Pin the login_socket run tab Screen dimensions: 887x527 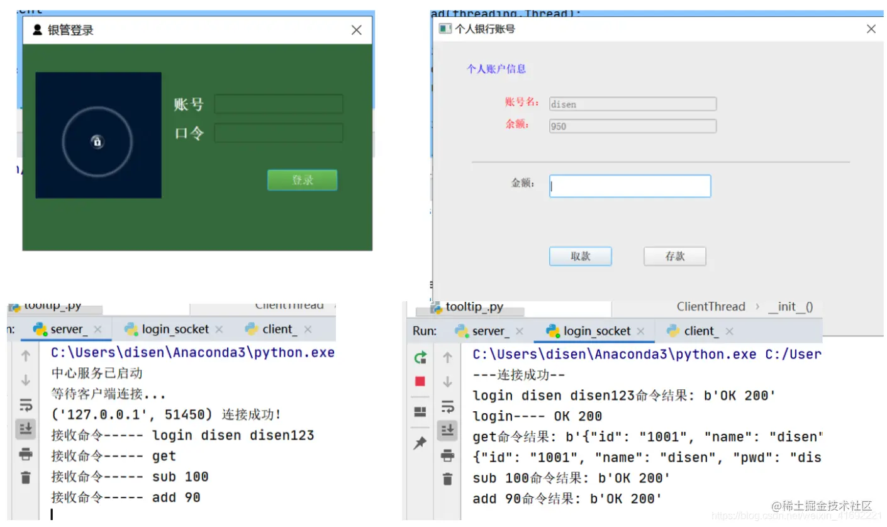pos(420,443)
